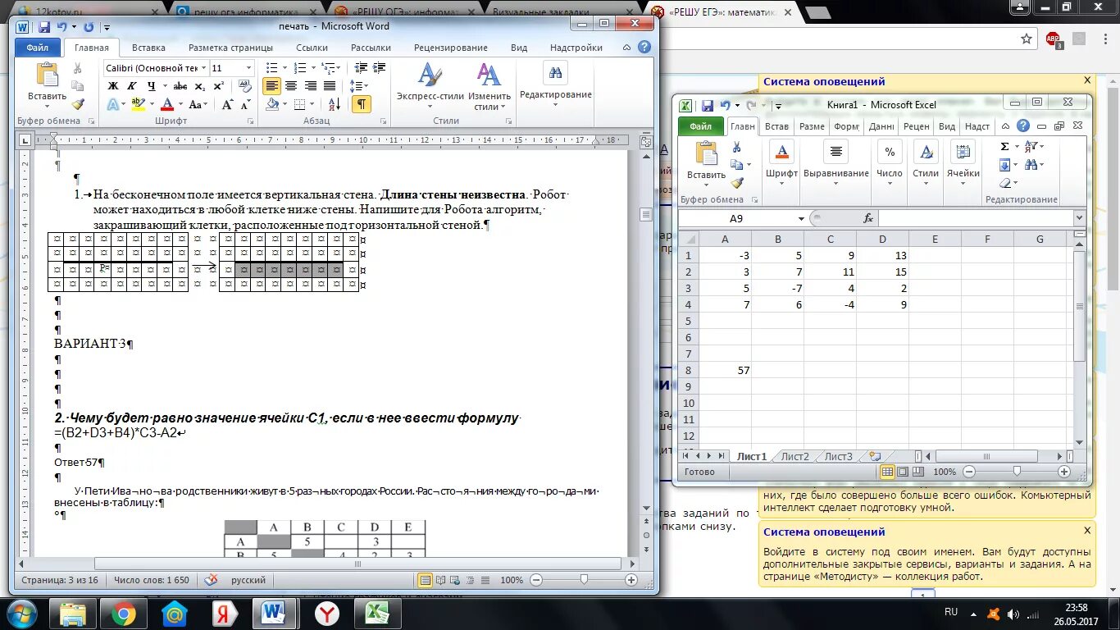
Task: Apply subscript formatting in Word
Action: pos(201,86)
